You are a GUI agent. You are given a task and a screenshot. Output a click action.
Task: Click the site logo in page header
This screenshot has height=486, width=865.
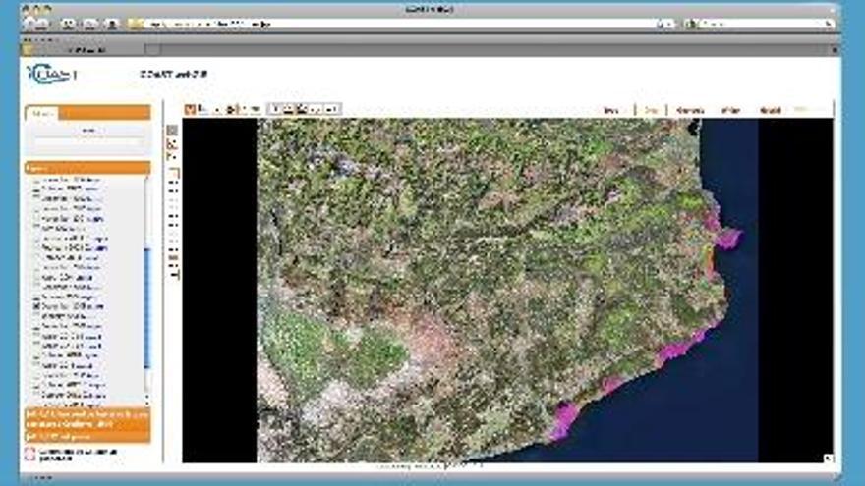(x=49, y=74)
